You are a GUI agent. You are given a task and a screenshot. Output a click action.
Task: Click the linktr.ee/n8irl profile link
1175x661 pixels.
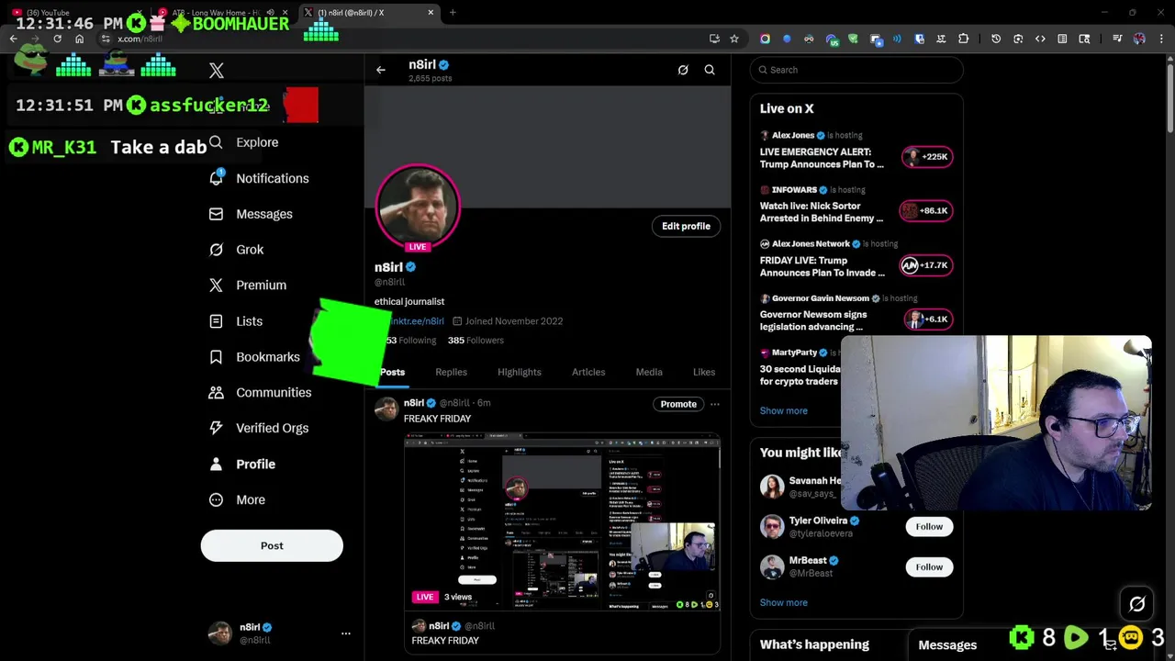[x=417, y=321]
